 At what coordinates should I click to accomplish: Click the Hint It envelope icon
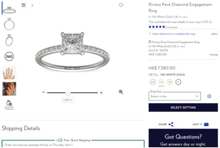[206, 125]
